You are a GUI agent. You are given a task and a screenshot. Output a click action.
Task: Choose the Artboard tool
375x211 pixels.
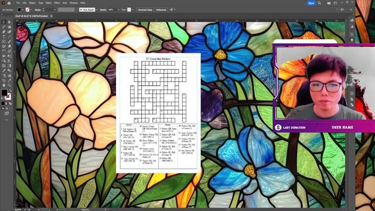pos(4,80)
